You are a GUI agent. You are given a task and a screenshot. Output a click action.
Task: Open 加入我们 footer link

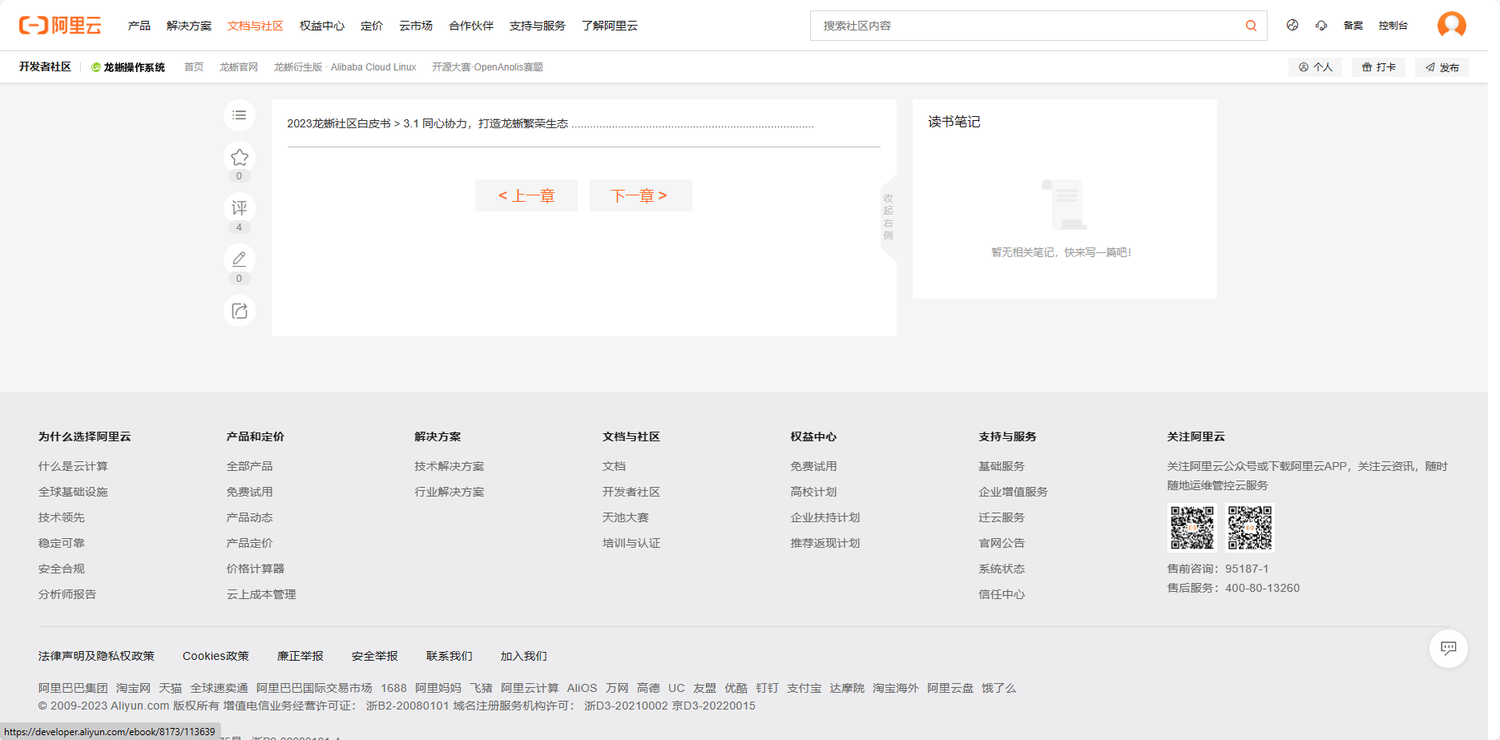pyautogui.click(x=524, y=656)
